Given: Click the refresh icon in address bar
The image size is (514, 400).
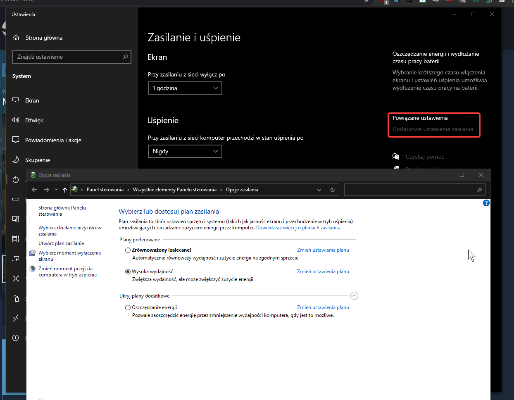Looking at the screenshot, I should coord(332,190).
